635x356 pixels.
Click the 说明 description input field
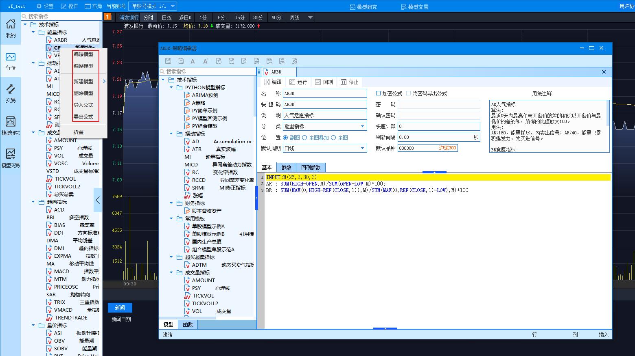pos(325,115)
